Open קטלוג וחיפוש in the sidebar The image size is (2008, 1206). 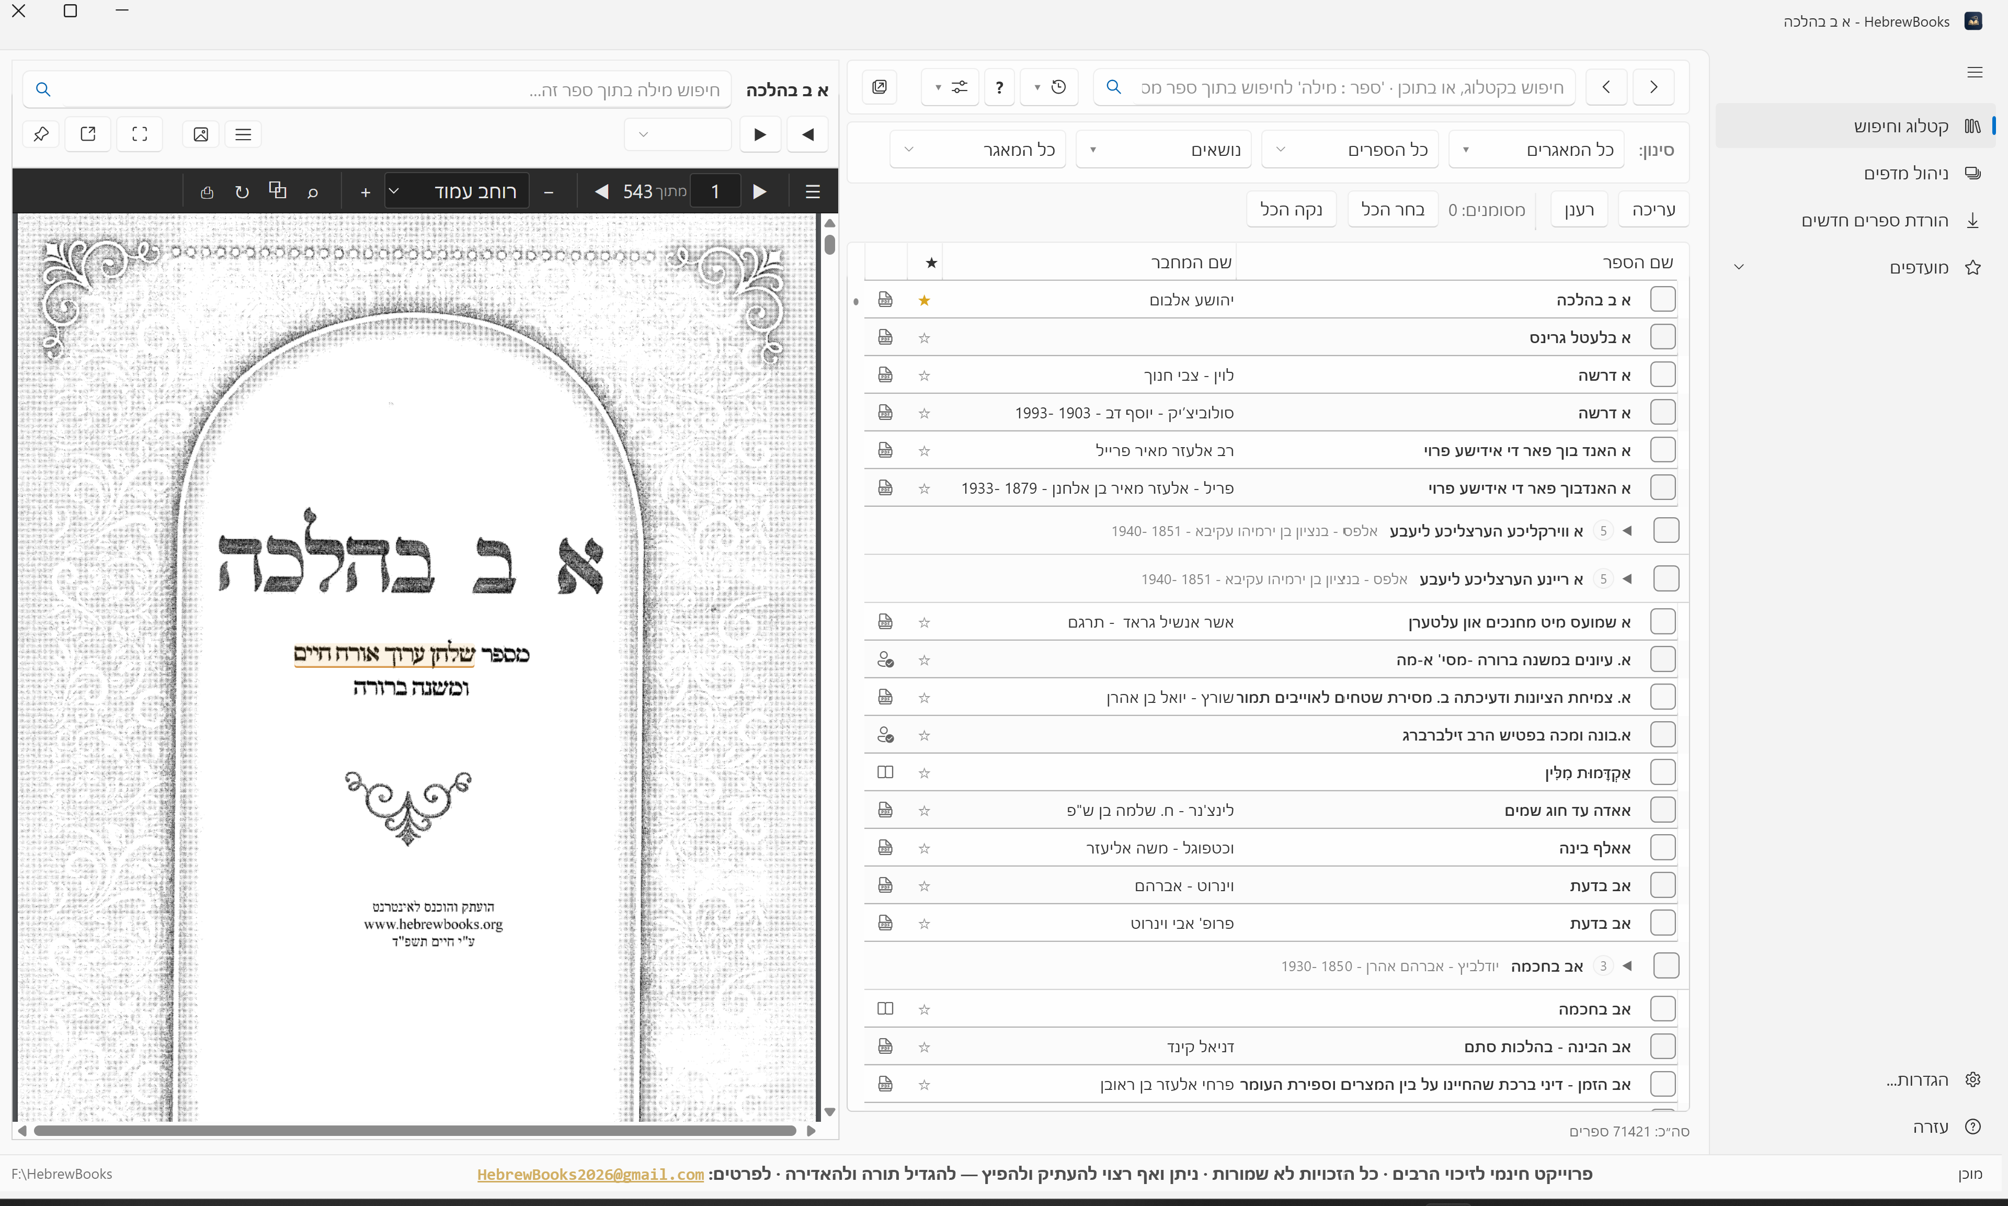(1854, 126)
